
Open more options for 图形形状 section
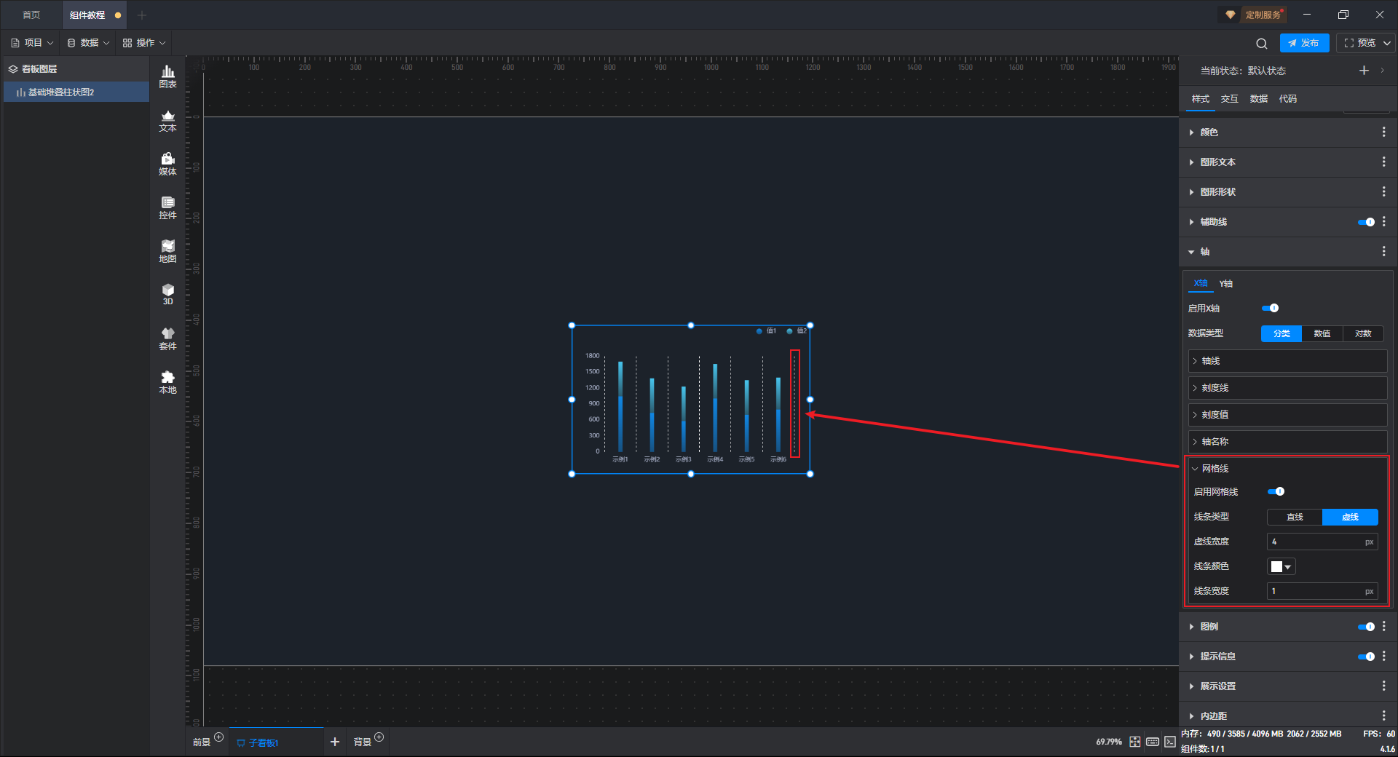click(x=1383, y=192)
